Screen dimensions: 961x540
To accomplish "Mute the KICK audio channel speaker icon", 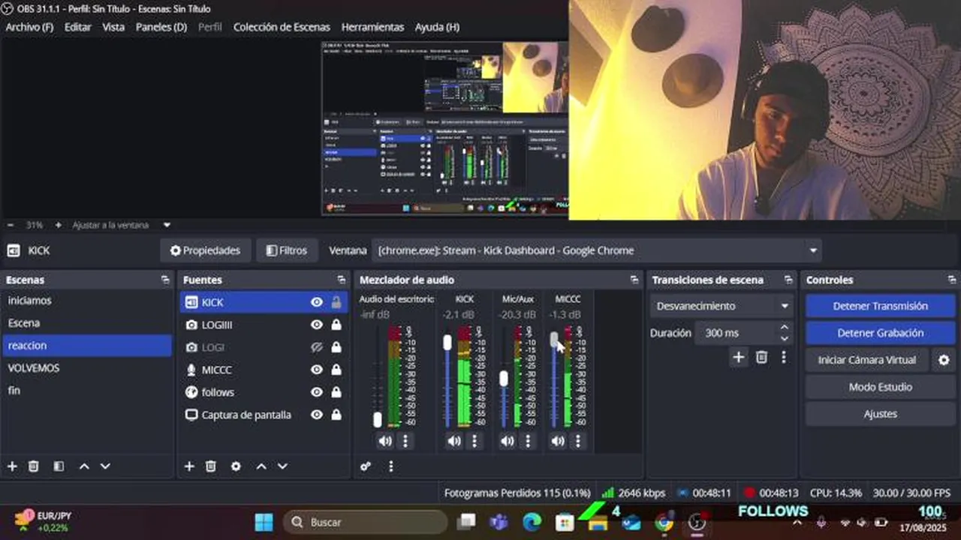I will coord(454,441).
